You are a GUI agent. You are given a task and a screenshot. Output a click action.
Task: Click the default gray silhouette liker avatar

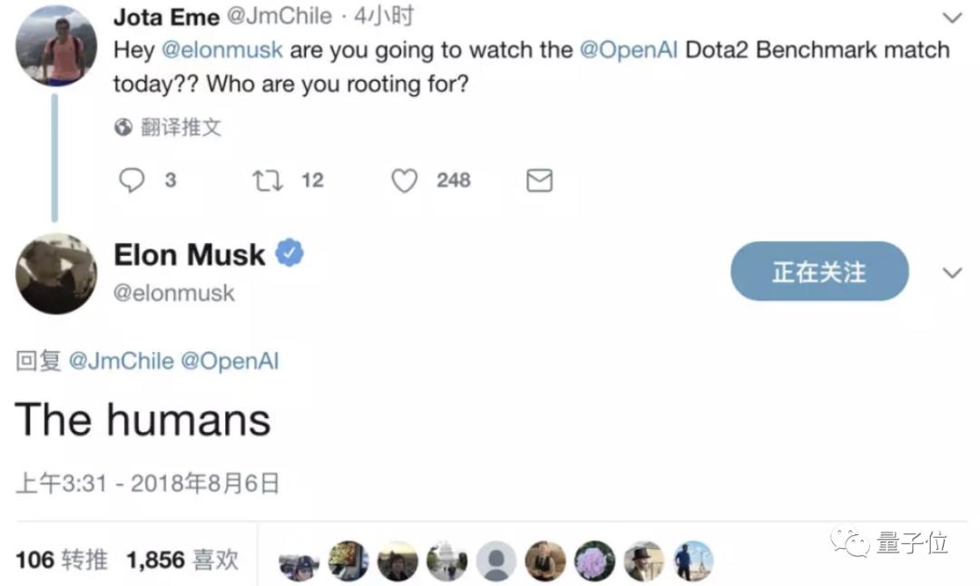[x=496, y=561]
